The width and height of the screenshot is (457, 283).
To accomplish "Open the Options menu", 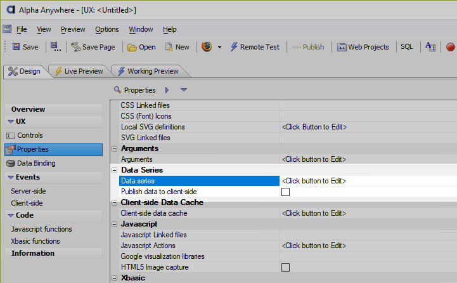I will [x=107, y=29].
